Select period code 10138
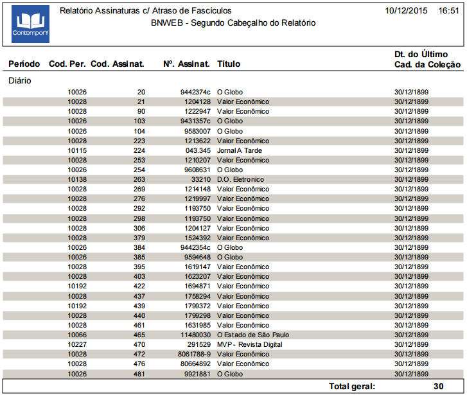 (77, 180)
